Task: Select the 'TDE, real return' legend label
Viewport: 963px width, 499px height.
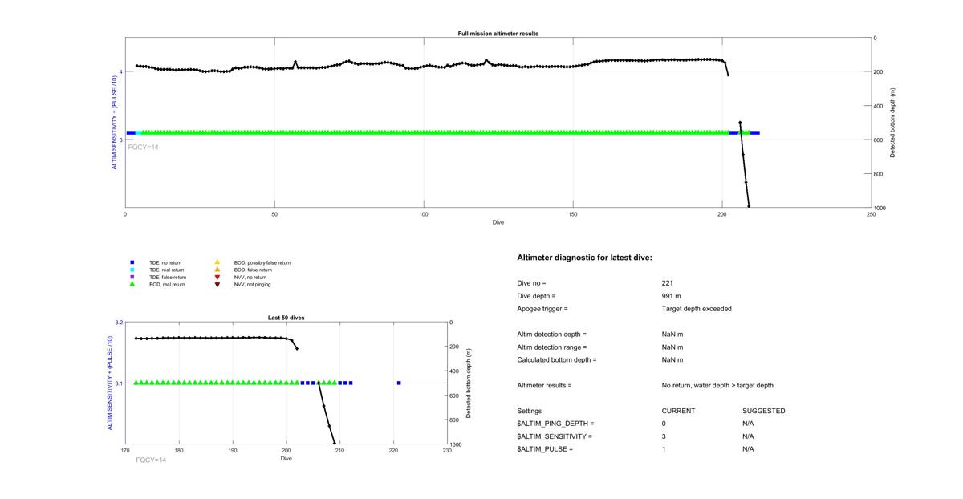Action: [x=167, y=270]
